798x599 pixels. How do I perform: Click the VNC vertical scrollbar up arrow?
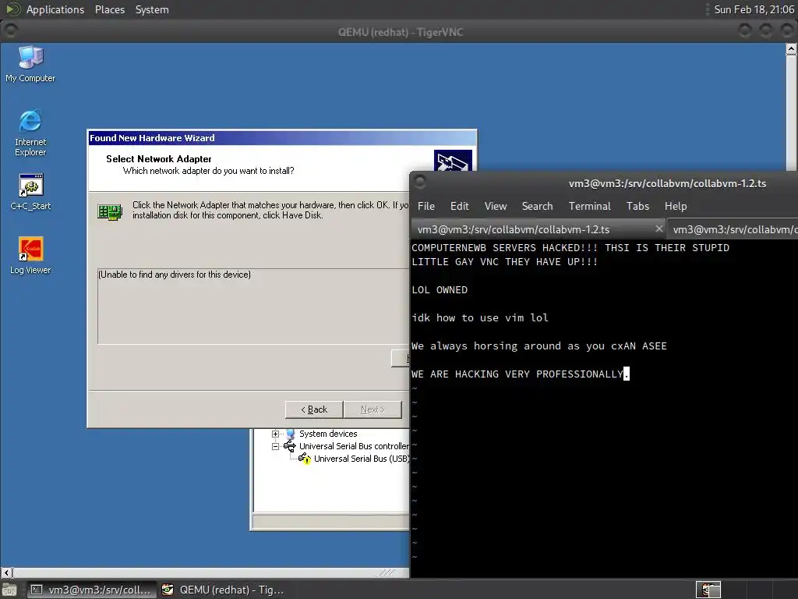pos(792,49)
